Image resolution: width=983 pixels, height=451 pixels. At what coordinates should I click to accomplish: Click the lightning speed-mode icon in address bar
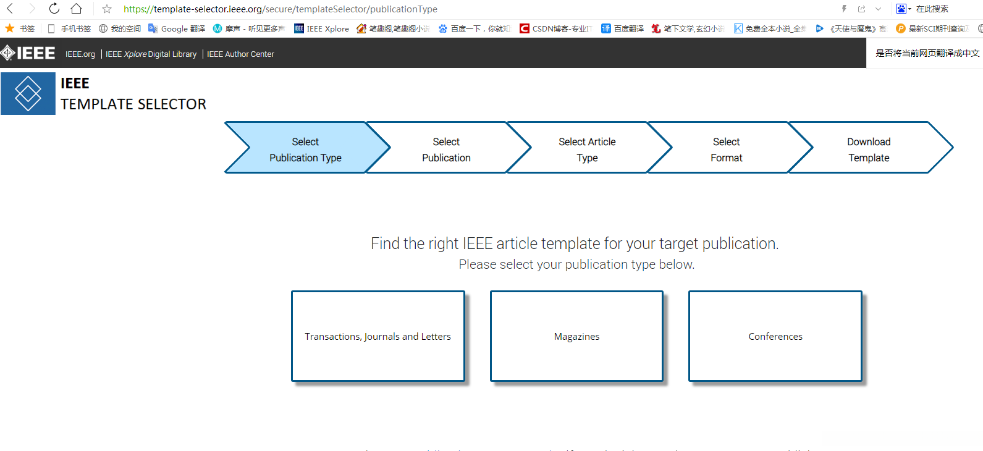(844, 9)
